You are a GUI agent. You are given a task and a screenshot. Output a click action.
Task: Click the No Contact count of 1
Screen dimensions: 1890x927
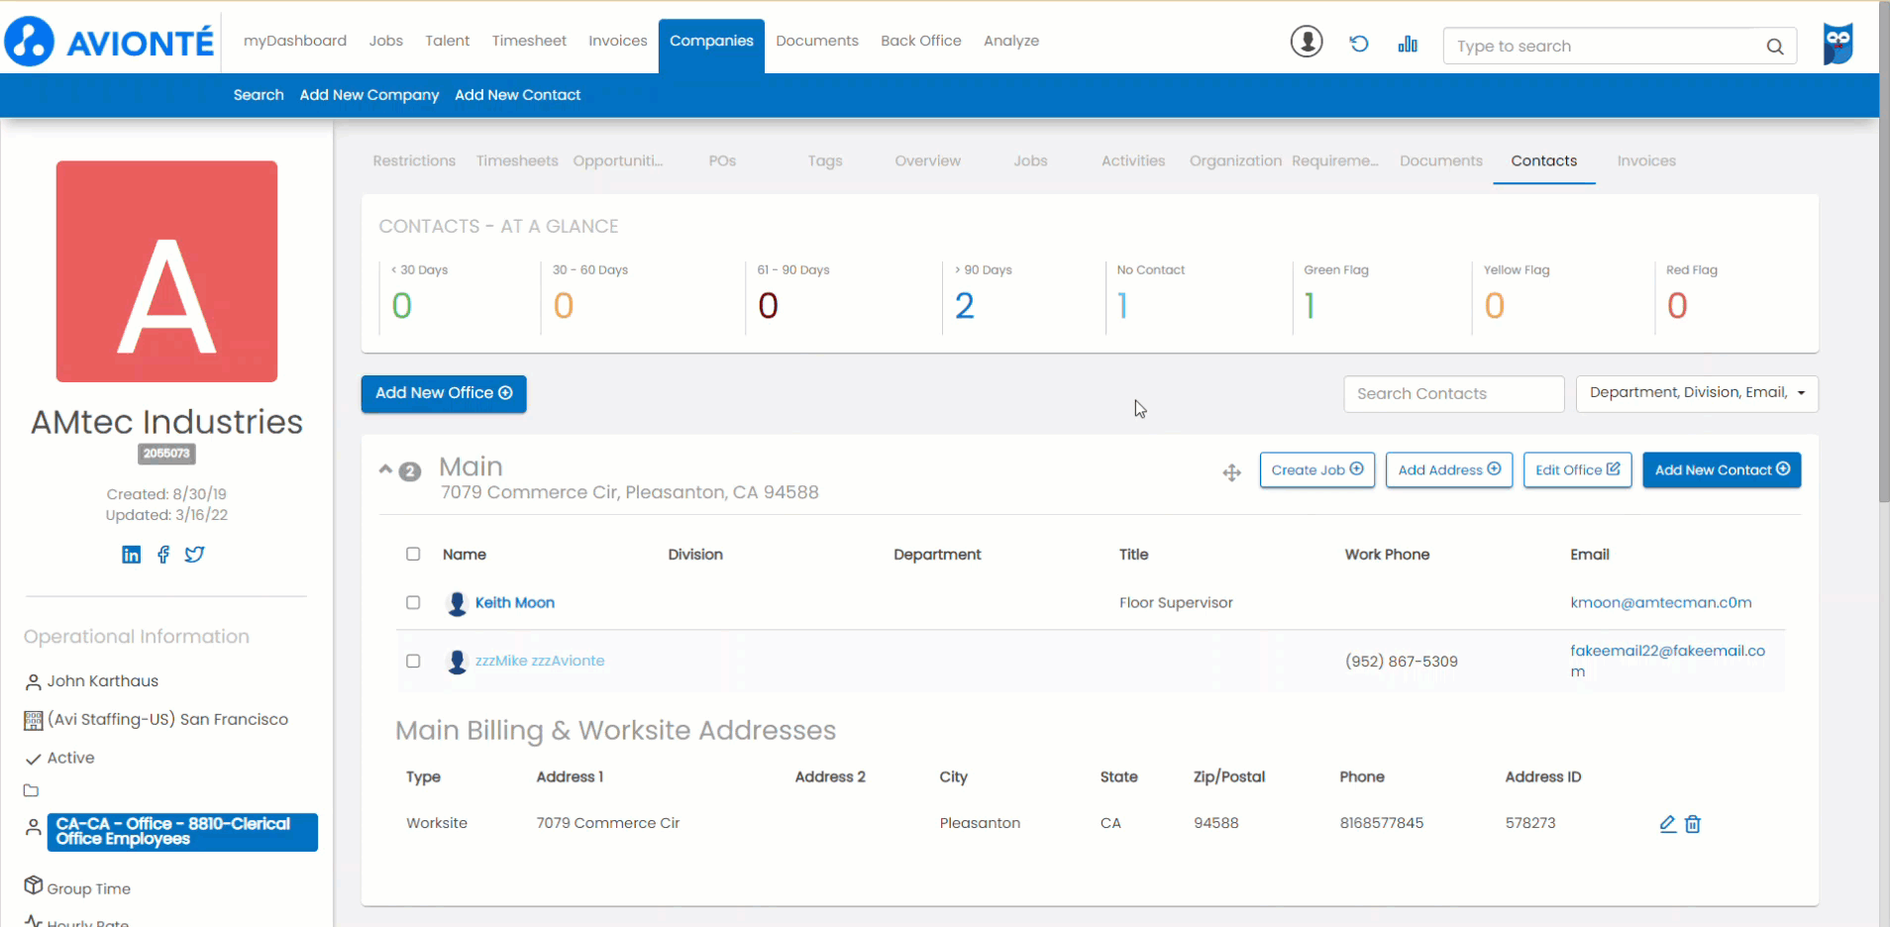[1122, 306]
